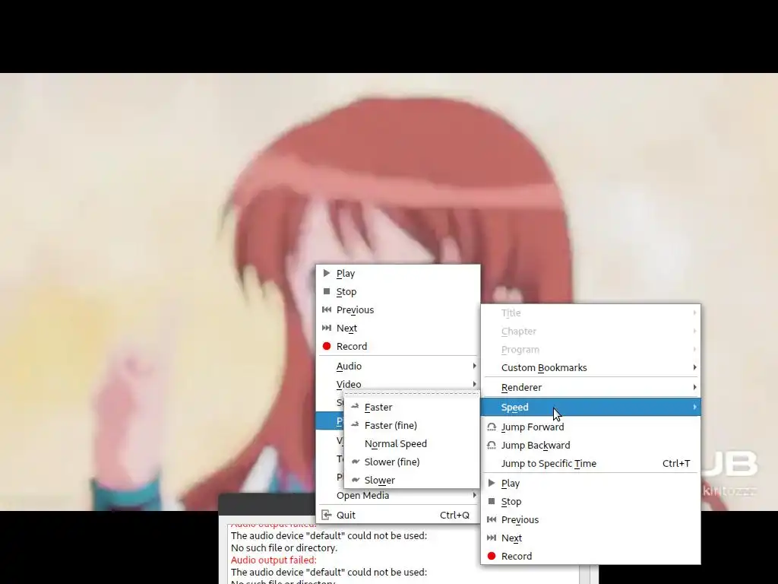The width and height of the screenshot is (778, 584).
Task: Reset to Normal Speed
Action: (x=412, y=444)
